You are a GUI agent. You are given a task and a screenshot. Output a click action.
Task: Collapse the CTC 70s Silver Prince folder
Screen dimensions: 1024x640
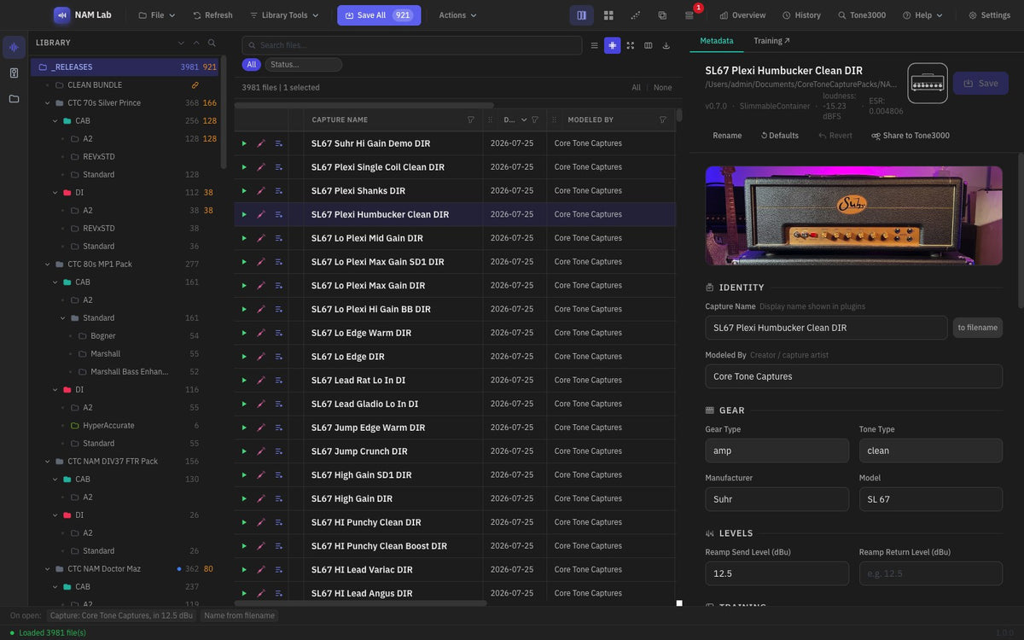coord(48,103)
